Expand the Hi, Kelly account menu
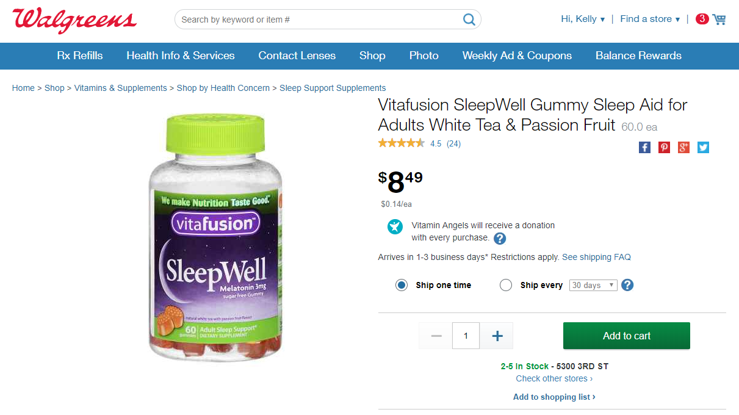The height and width of the screenshot is (415, 739). click(x=583, y=19)
